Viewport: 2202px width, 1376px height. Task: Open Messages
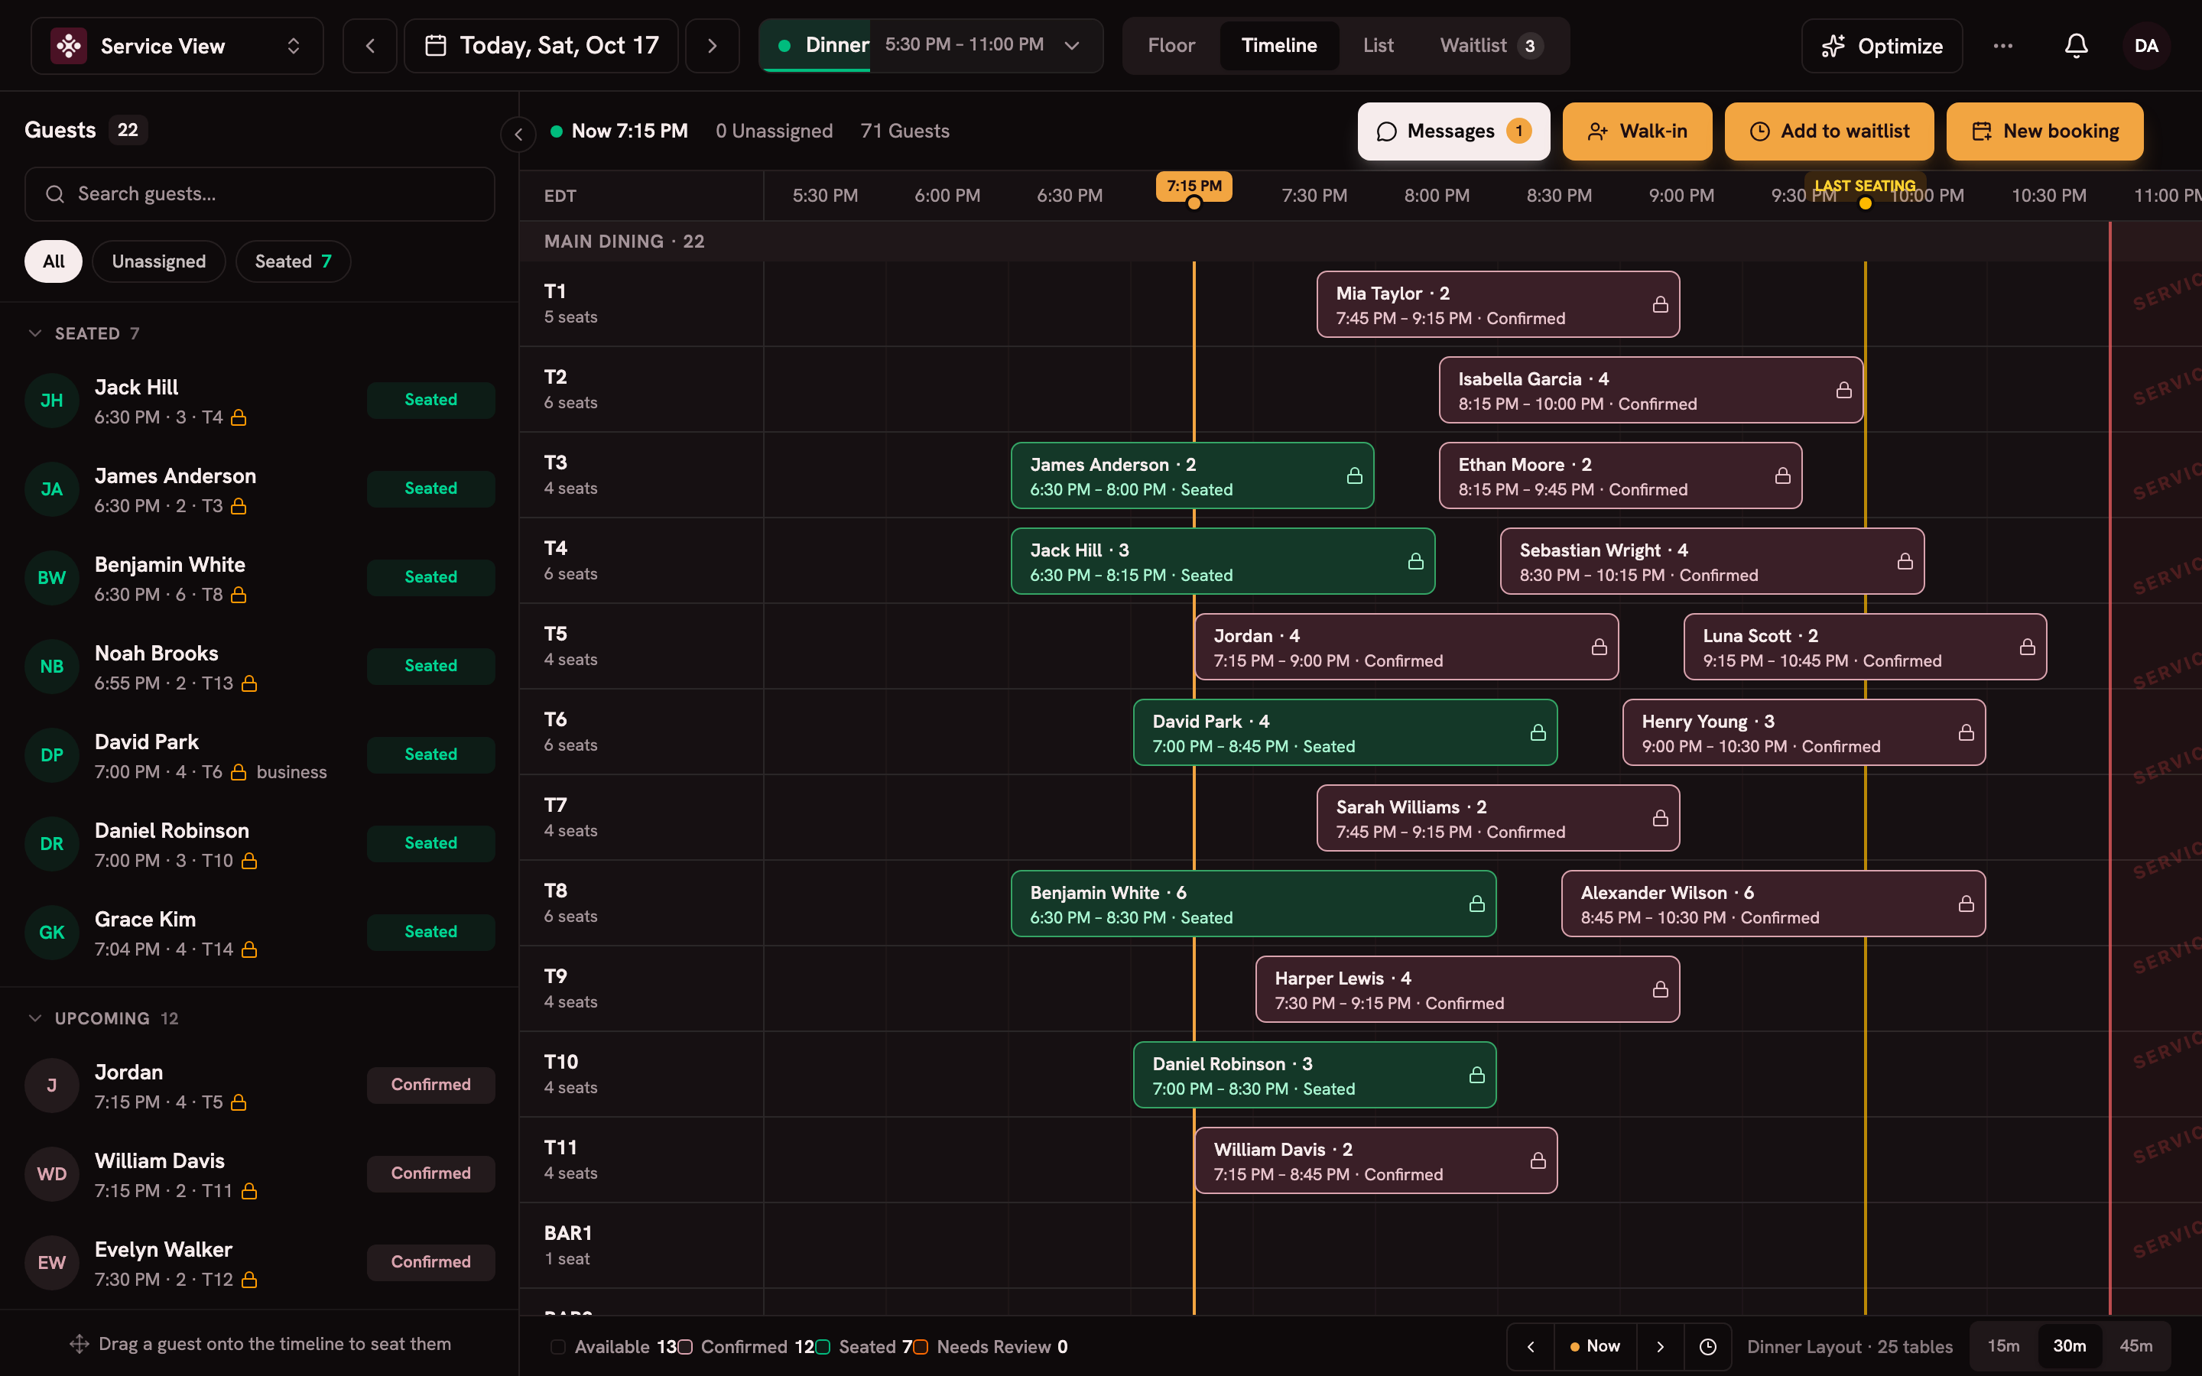point(1453,131)
